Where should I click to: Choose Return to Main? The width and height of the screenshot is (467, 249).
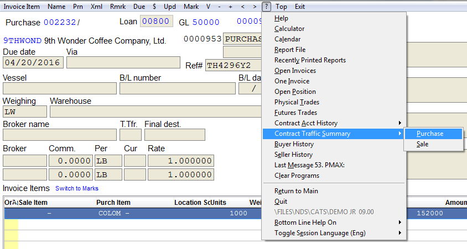334,191
